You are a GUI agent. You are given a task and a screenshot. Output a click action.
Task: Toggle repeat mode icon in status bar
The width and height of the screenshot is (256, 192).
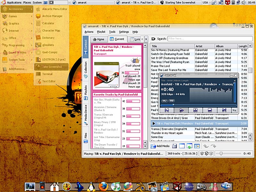coord(206,154)
